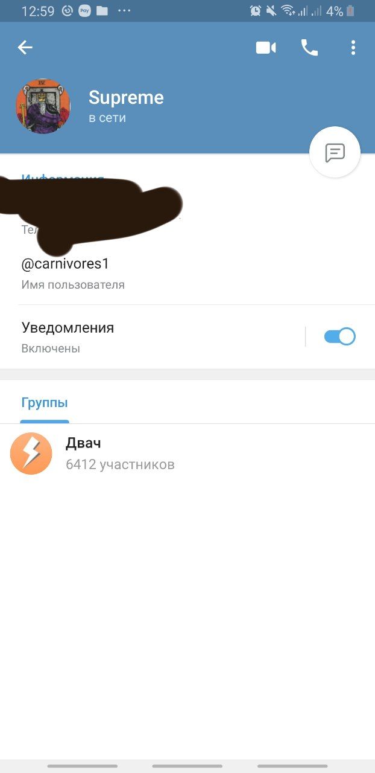Viewport: 375px width, 773px height.
Task: Start a voice call via phone icon
Action: click(x=309, y=48)
